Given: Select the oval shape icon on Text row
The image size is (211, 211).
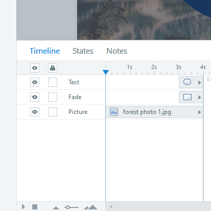Looking at the screenshot, I should [187, 82].
